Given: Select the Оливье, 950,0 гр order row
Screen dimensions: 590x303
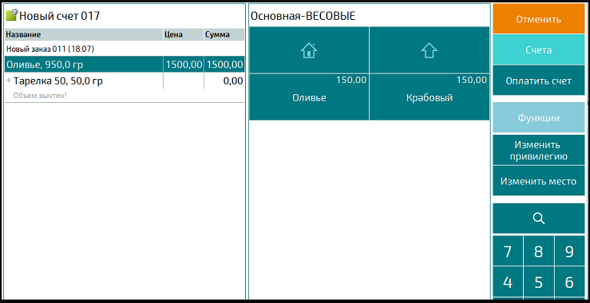Looking at the screenshot, I should [125, 65].
